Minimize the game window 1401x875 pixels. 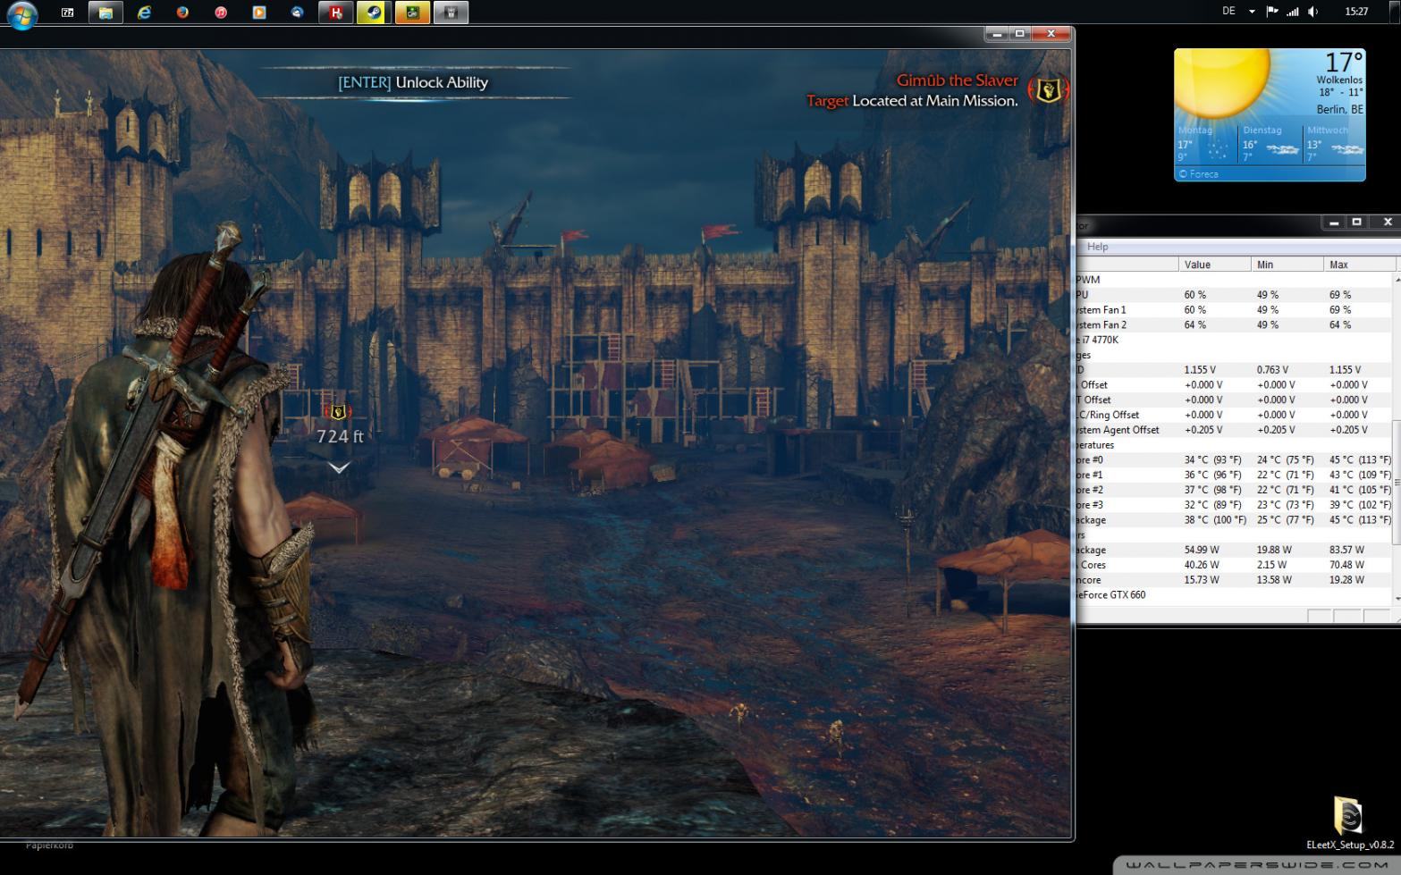(996, 34)
